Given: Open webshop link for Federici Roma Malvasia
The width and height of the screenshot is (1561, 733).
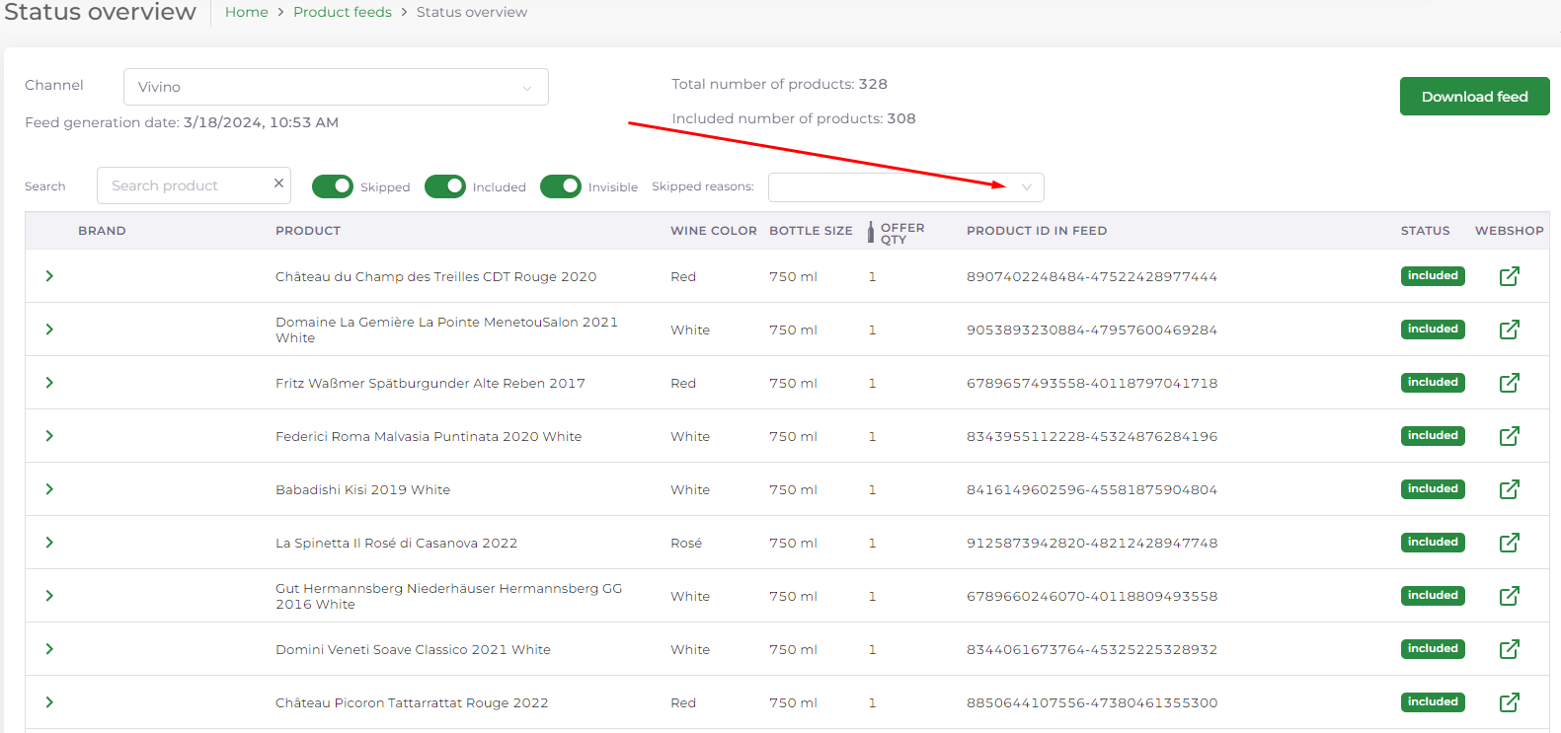Looking at the screenshot, I should point(1509,436).
